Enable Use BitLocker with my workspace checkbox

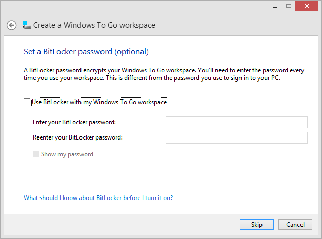tap(27, 102)
